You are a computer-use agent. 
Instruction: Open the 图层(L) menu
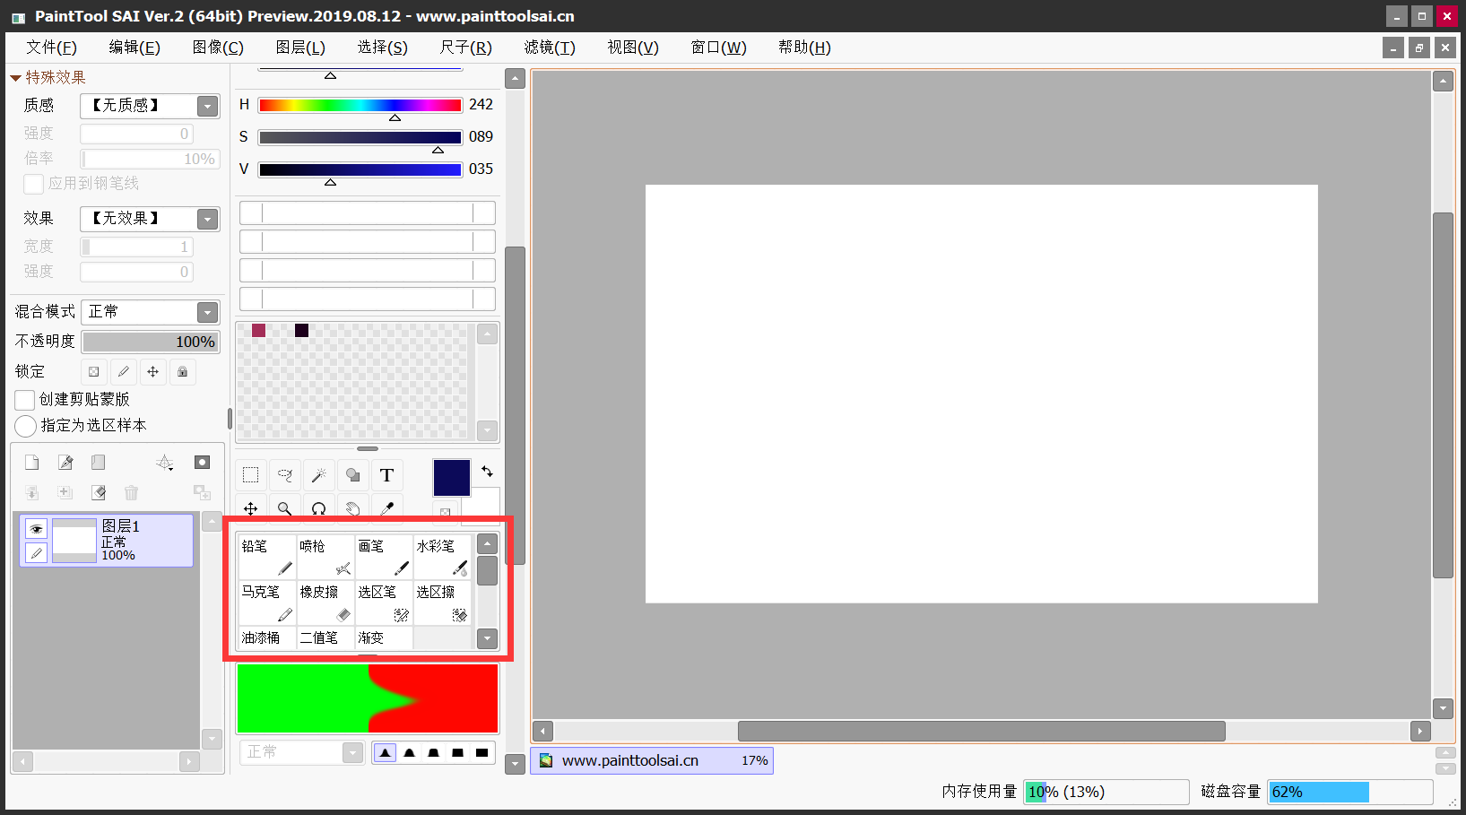point(300,48)
